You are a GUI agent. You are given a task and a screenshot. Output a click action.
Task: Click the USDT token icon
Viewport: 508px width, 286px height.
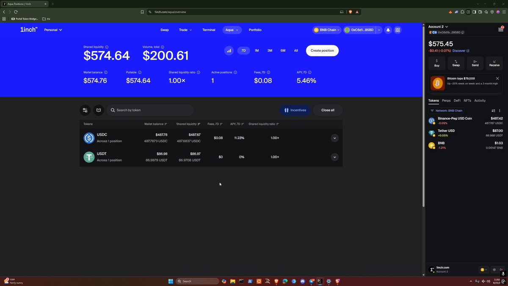click(x=89, y=157)
